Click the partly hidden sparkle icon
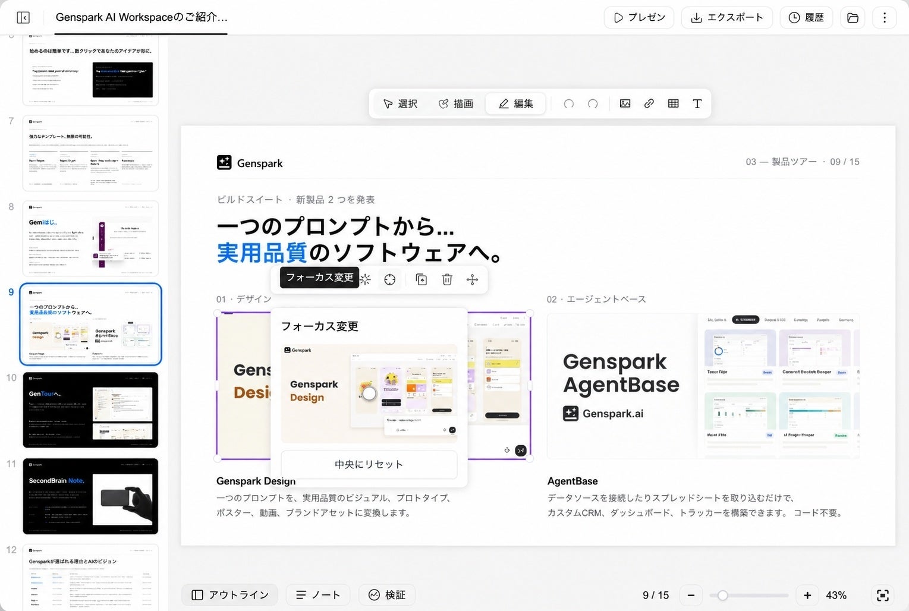This screenshot has height=611, width=909. [366, 279]
